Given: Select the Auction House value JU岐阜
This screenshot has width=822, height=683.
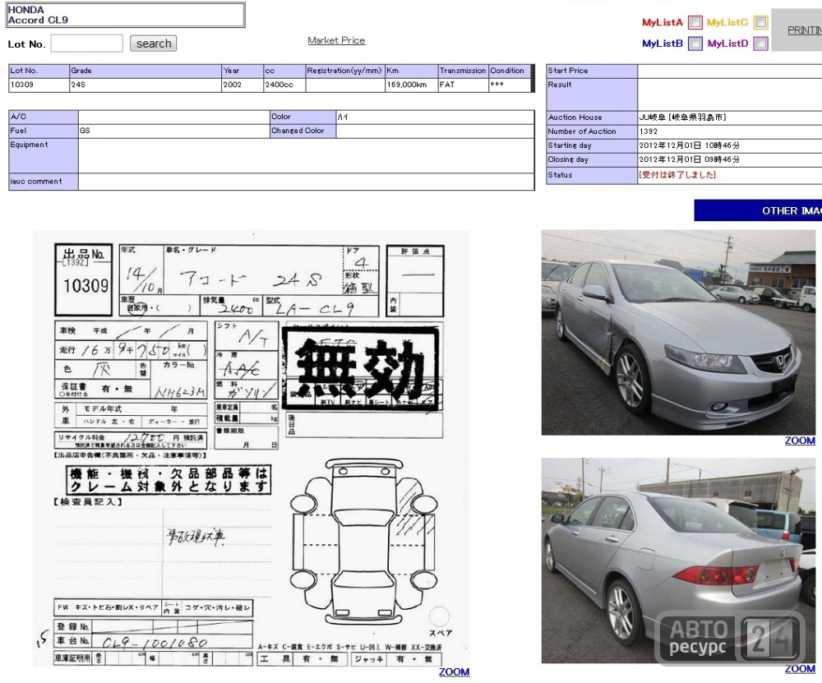Looking at the screenshot, I should pos(682,118).
